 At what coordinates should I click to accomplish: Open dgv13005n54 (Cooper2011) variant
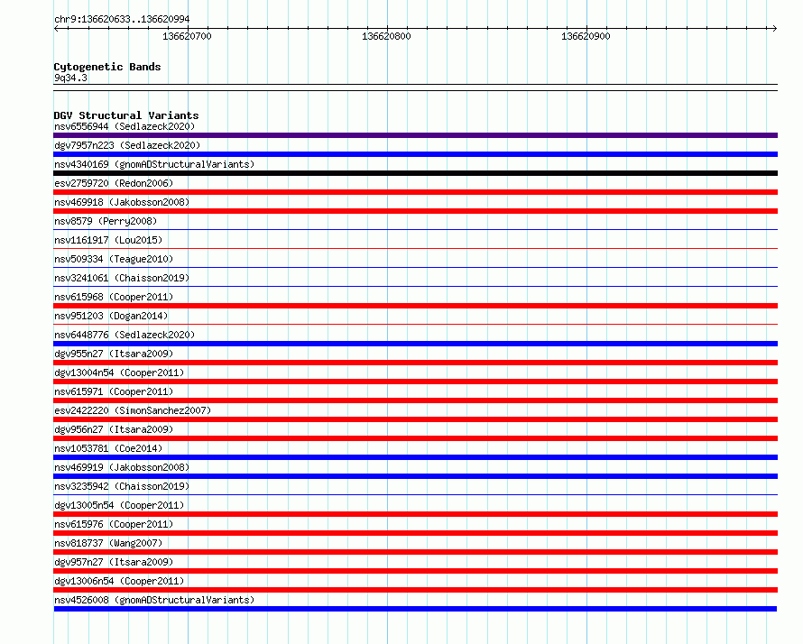(119, 505)
